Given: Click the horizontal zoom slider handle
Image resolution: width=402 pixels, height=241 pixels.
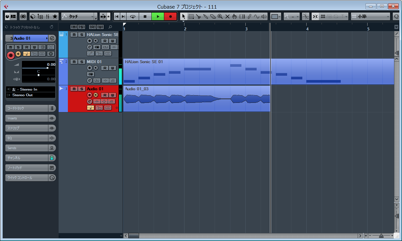Looking at the screenshot, I should coord(381,236).
